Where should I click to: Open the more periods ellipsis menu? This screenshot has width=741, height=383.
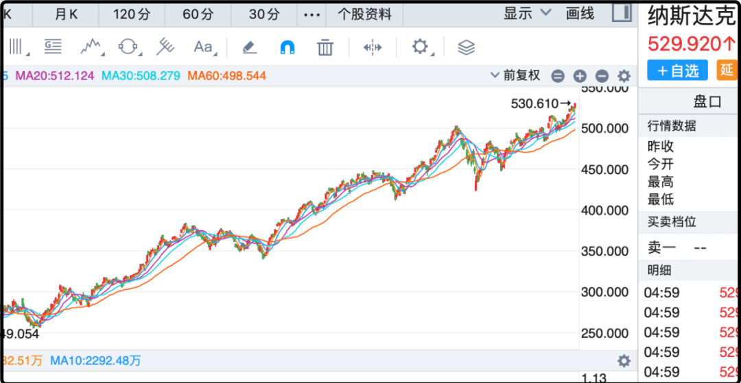(x=311, y=14)
